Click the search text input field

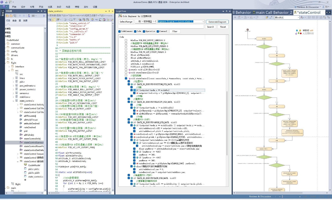pos(161,27)
